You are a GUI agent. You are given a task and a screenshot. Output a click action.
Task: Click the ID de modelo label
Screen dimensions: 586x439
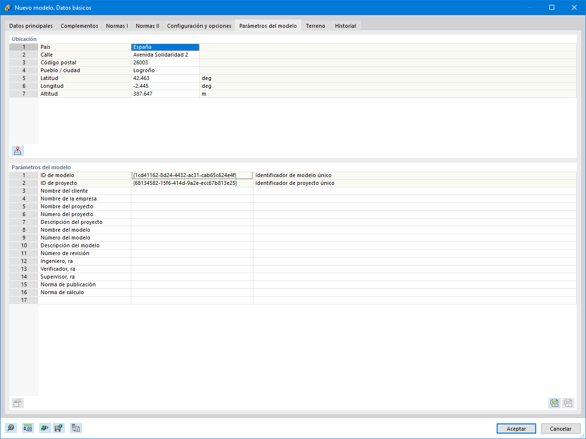(x=58, y=175)
